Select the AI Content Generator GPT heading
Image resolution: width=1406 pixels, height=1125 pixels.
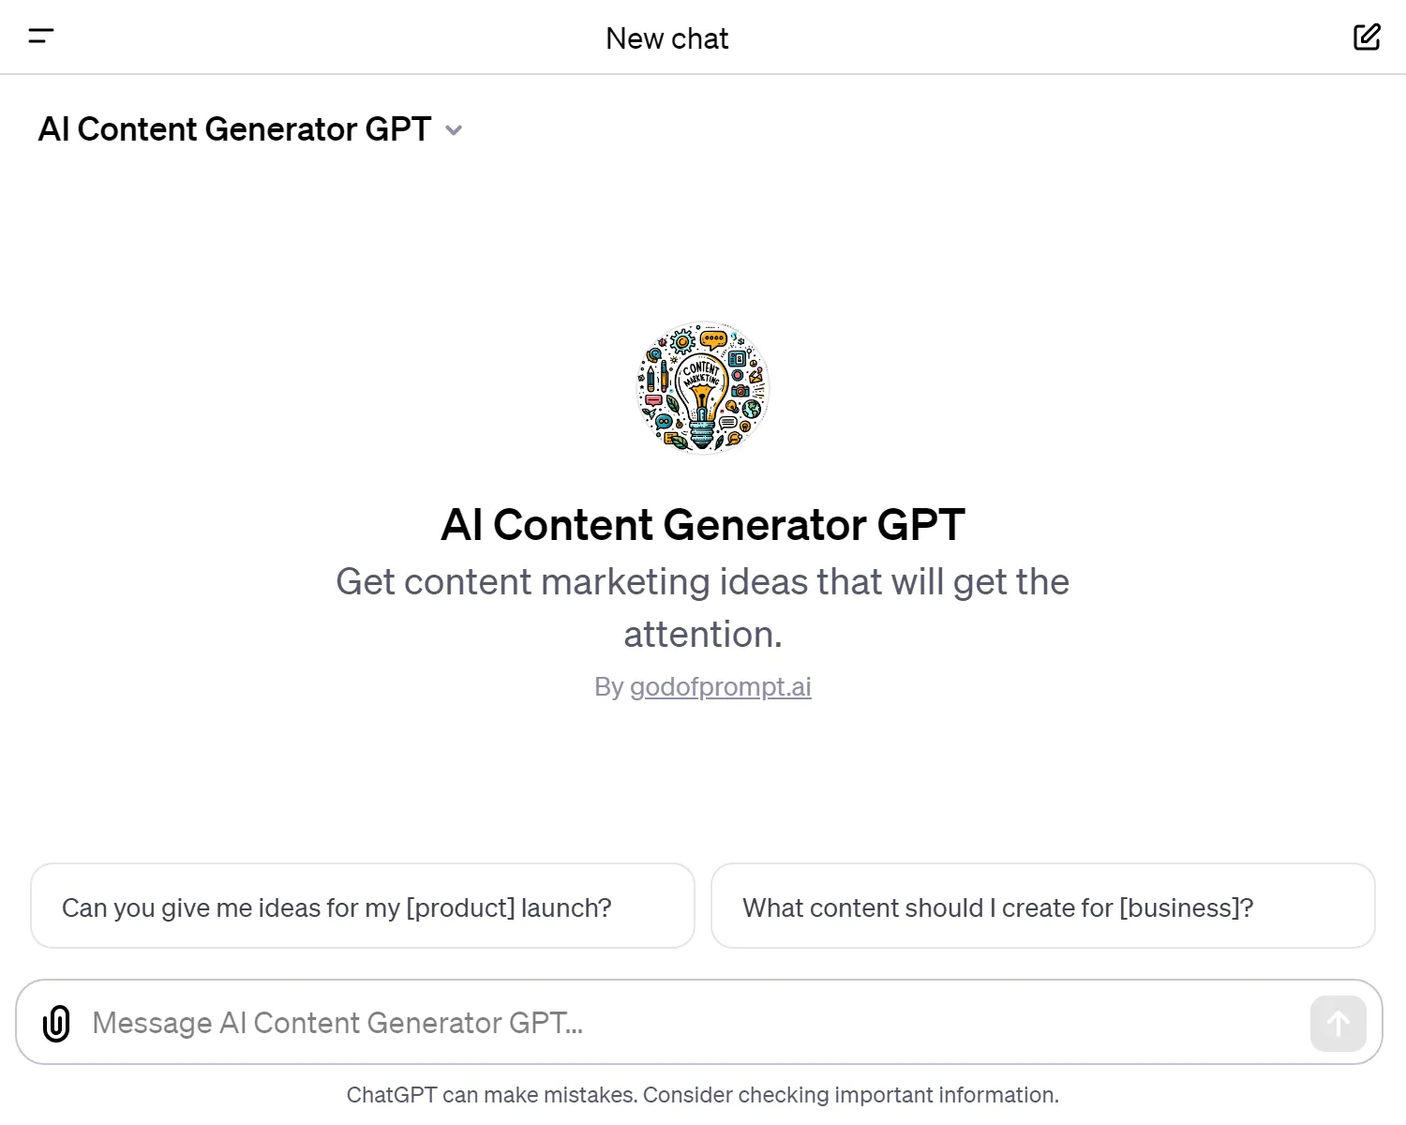tap(702, 525)
